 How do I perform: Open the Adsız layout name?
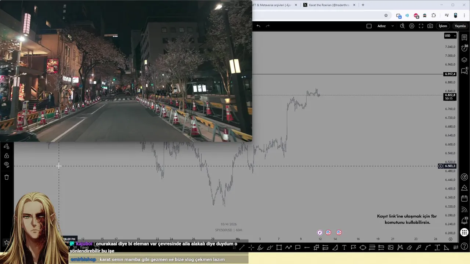(x=382, y=26)
